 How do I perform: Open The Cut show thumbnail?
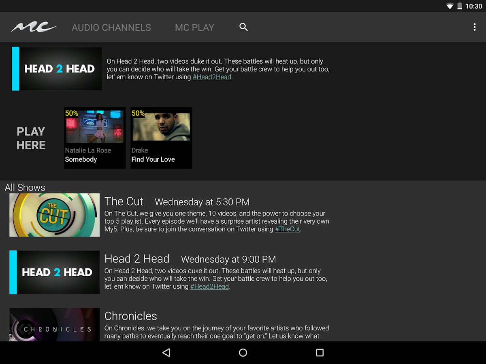54,215
